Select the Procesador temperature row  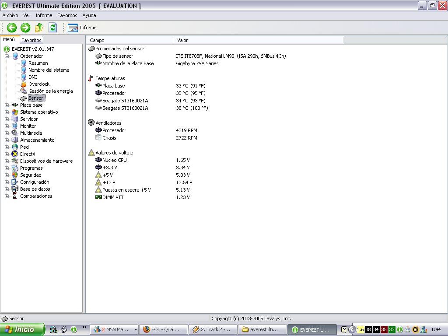tap(114, 93)
